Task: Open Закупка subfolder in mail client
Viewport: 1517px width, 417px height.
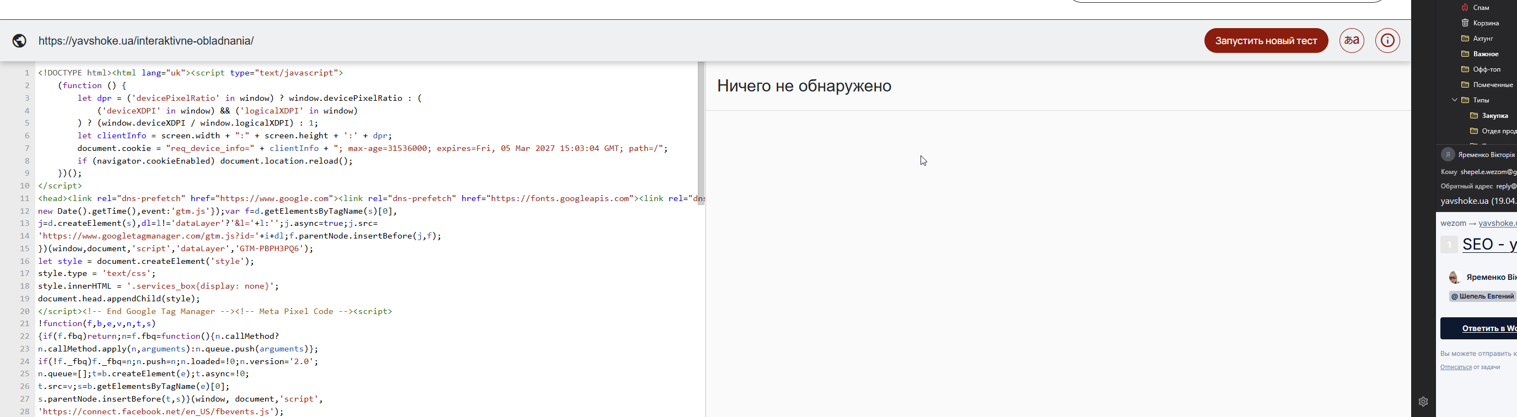Action: [1495, 116]
